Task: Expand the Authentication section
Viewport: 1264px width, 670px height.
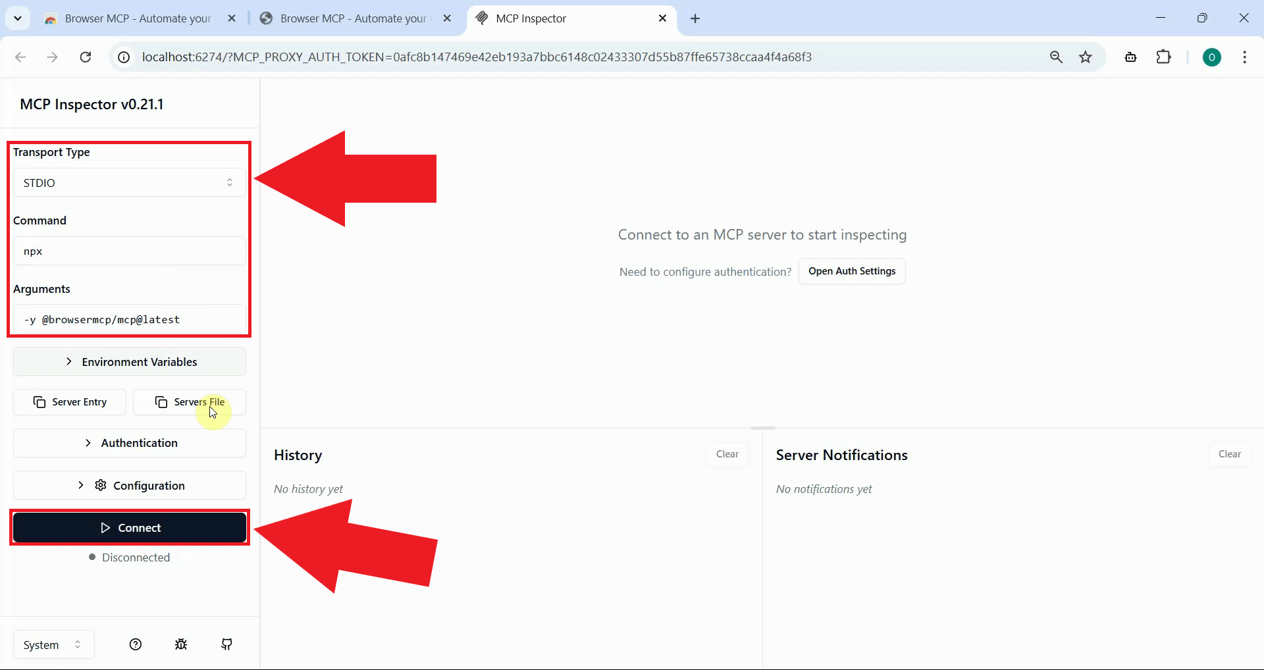Action: coord(129,442)
